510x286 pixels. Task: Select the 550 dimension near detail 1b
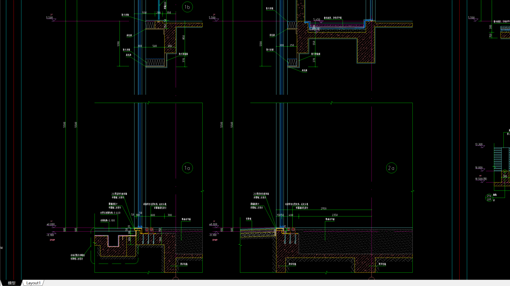pyautogui.click(x=144, y=13)
